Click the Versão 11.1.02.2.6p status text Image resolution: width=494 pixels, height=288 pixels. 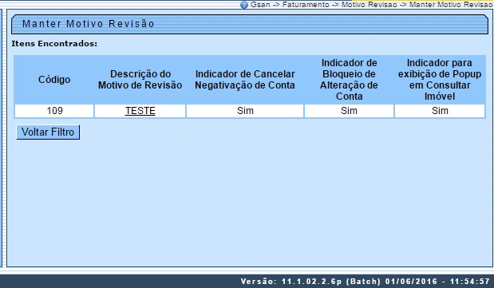[366, 281]
